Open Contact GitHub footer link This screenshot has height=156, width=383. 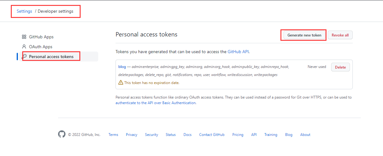[212, 135]
